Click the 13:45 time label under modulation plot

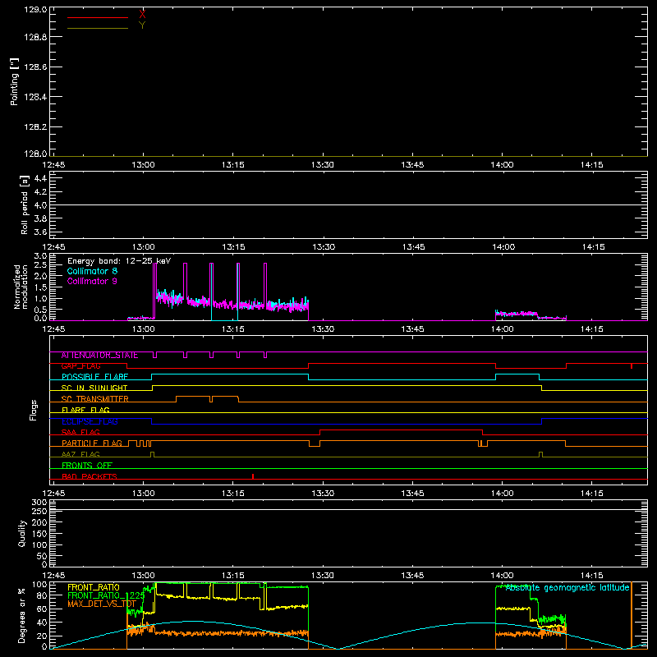[x=413, y=329]
